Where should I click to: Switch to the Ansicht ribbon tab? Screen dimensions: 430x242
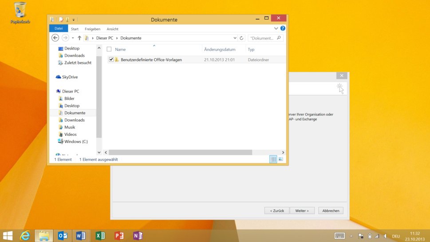(112, 29)
